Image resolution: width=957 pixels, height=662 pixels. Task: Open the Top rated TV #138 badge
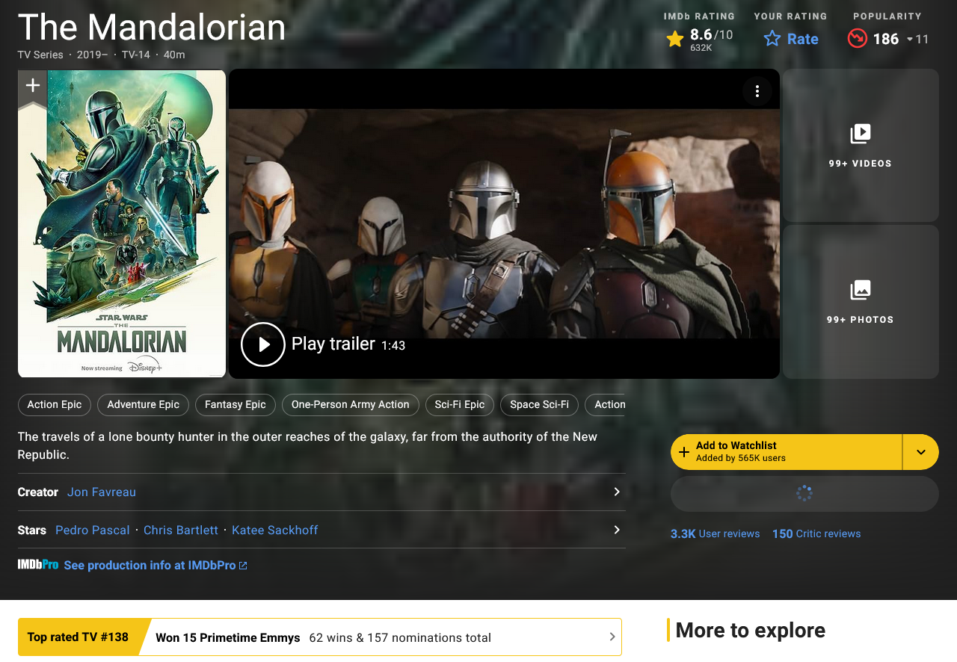(78, 637)
